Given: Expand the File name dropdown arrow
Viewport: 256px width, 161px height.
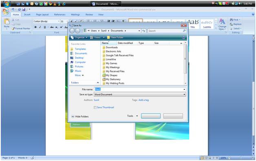Looking at the screenshot, I should [184, 89].
